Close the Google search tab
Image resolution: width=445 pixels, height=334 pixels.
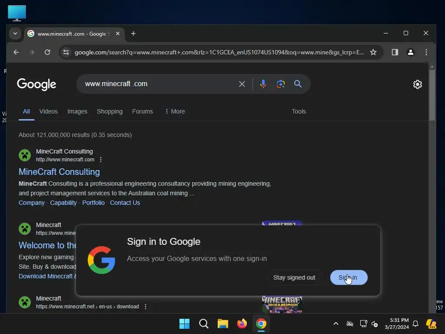[118, 33]
